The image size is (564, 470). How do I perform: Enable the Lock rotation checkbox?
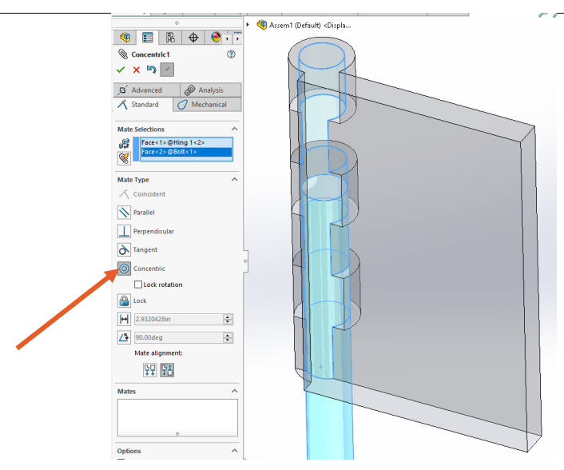pyautogui.click(x=137, y=285)
